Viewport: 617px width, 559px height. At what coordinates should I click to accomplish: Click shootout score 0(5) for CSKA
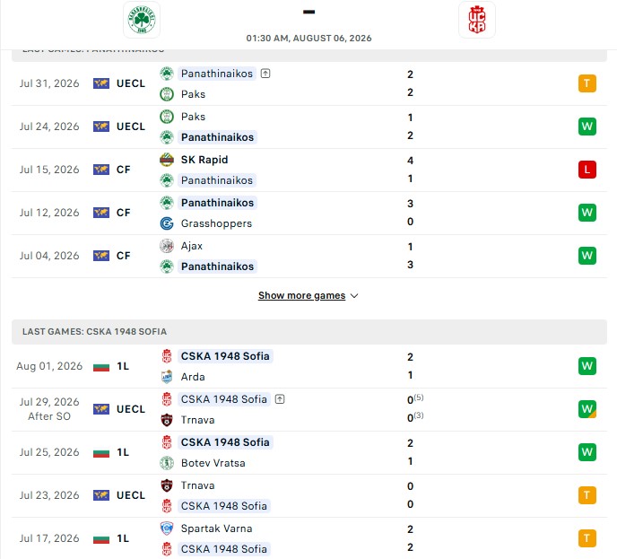[415, 399]
